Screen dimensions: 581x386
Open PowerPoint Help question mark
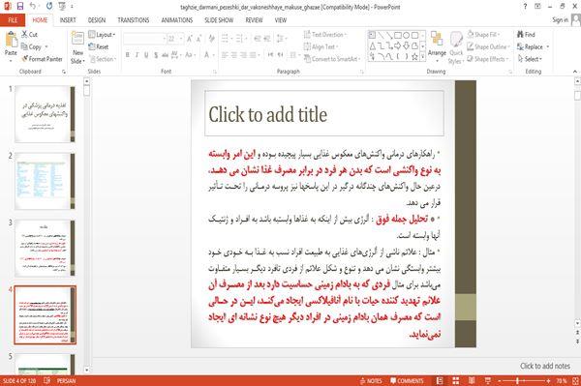525,7
